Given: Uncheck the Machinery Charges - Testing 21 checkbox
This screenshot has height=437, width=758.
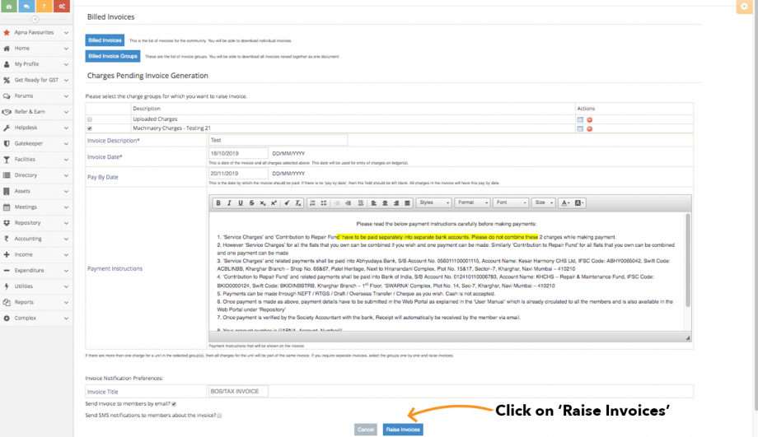Looking at the screenshot, I should [x=90, y=128].
